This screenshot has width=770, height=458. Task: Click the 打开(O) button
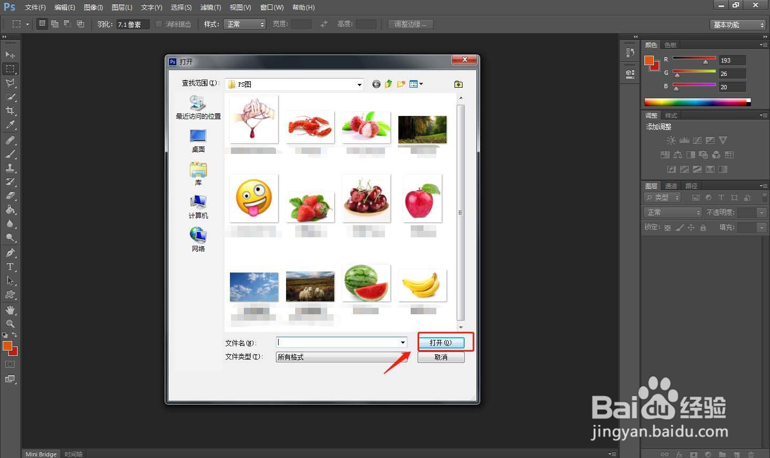point(441,343)
